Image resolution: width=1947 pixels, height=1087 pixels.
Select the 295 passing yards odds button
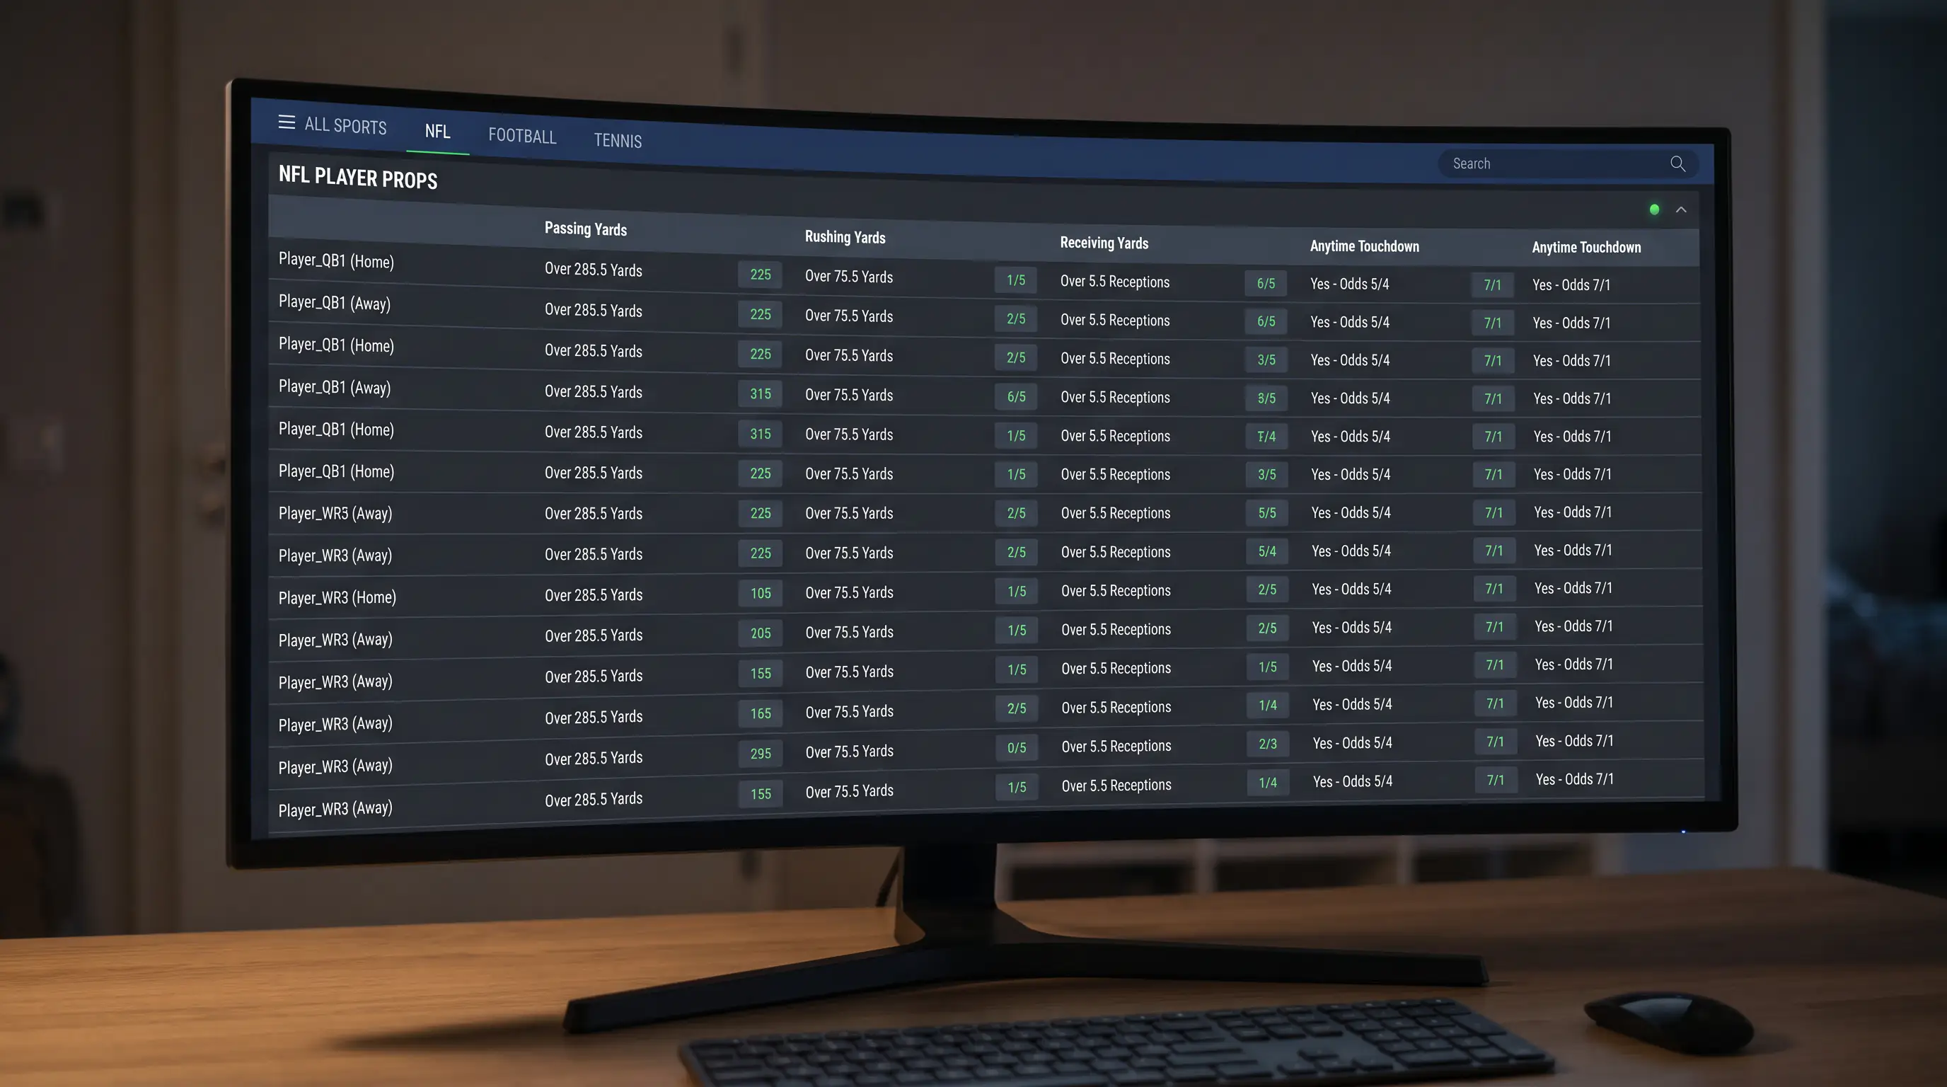[x=761, y=754]
